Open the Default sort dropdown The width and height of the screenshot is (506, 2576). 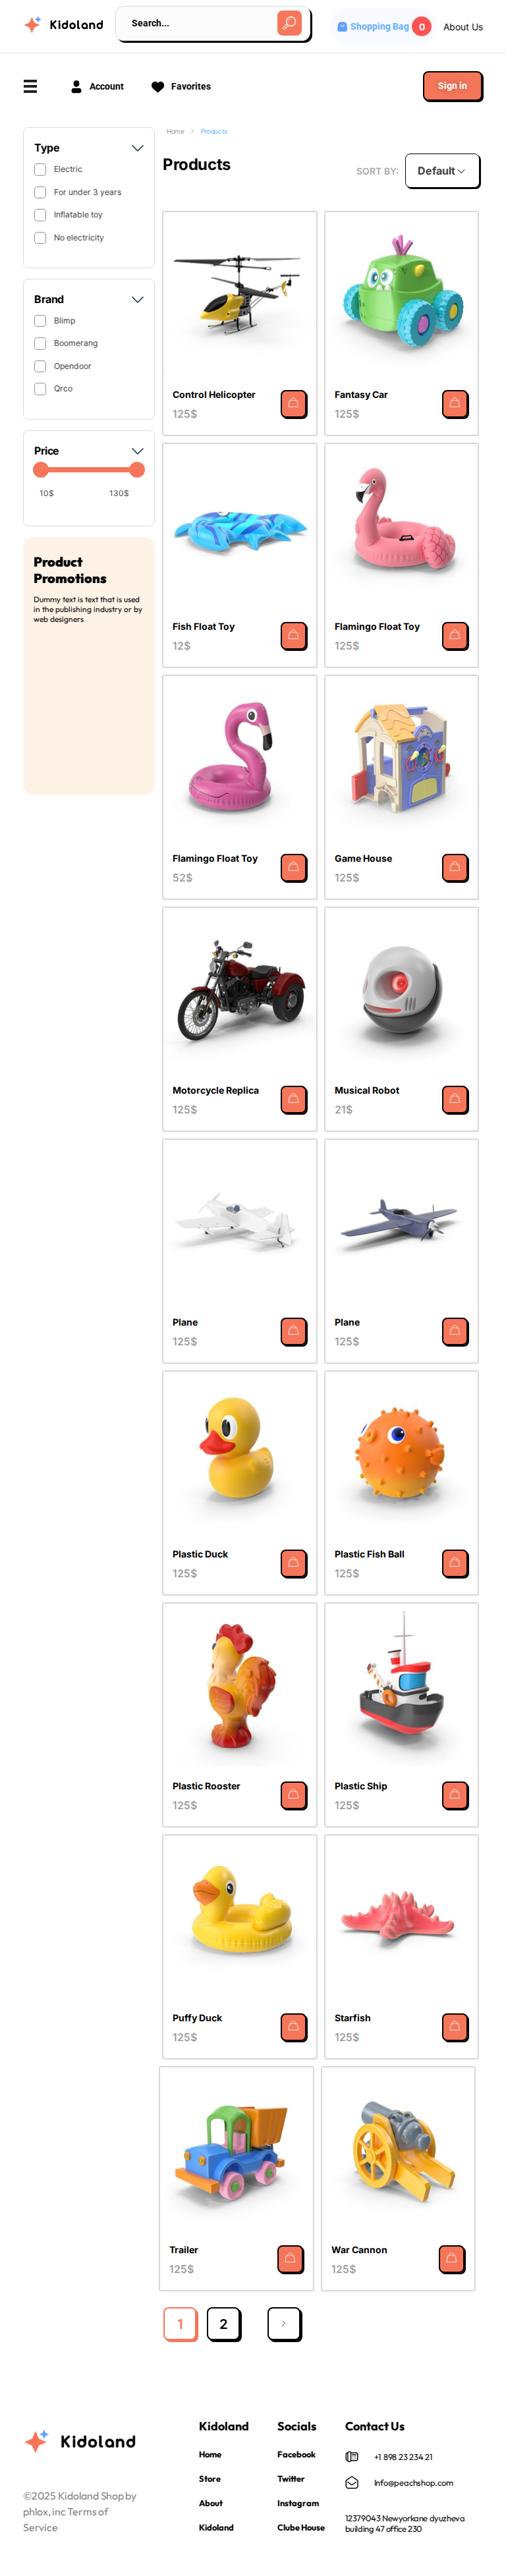pyautogui.click(x=442, y=171)
